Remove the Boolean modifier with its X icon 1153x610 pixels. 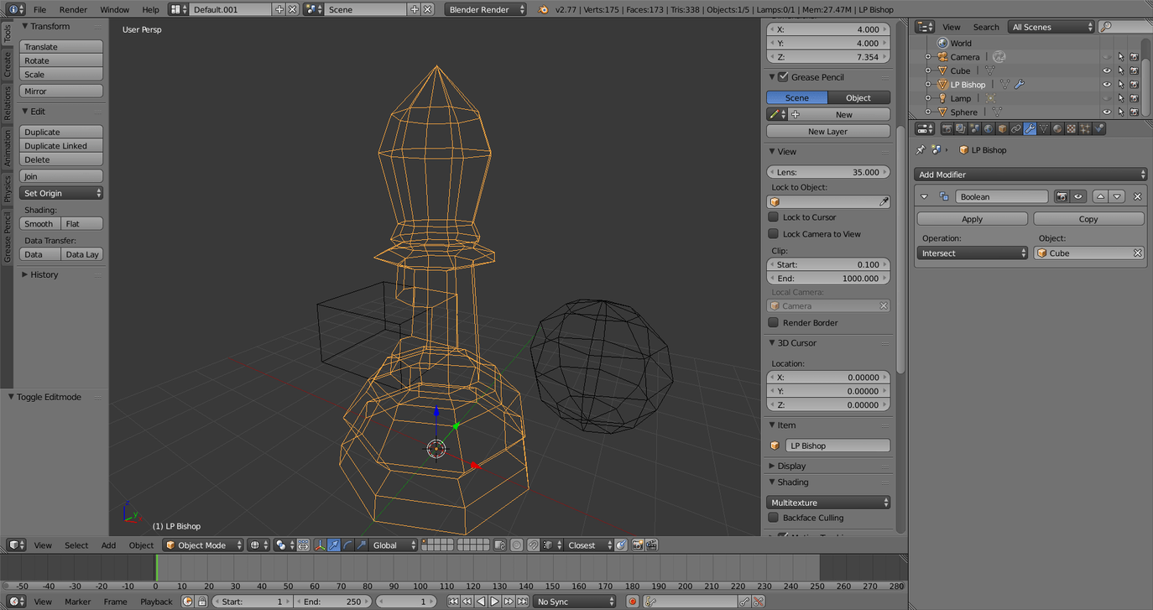[1137, 196]
